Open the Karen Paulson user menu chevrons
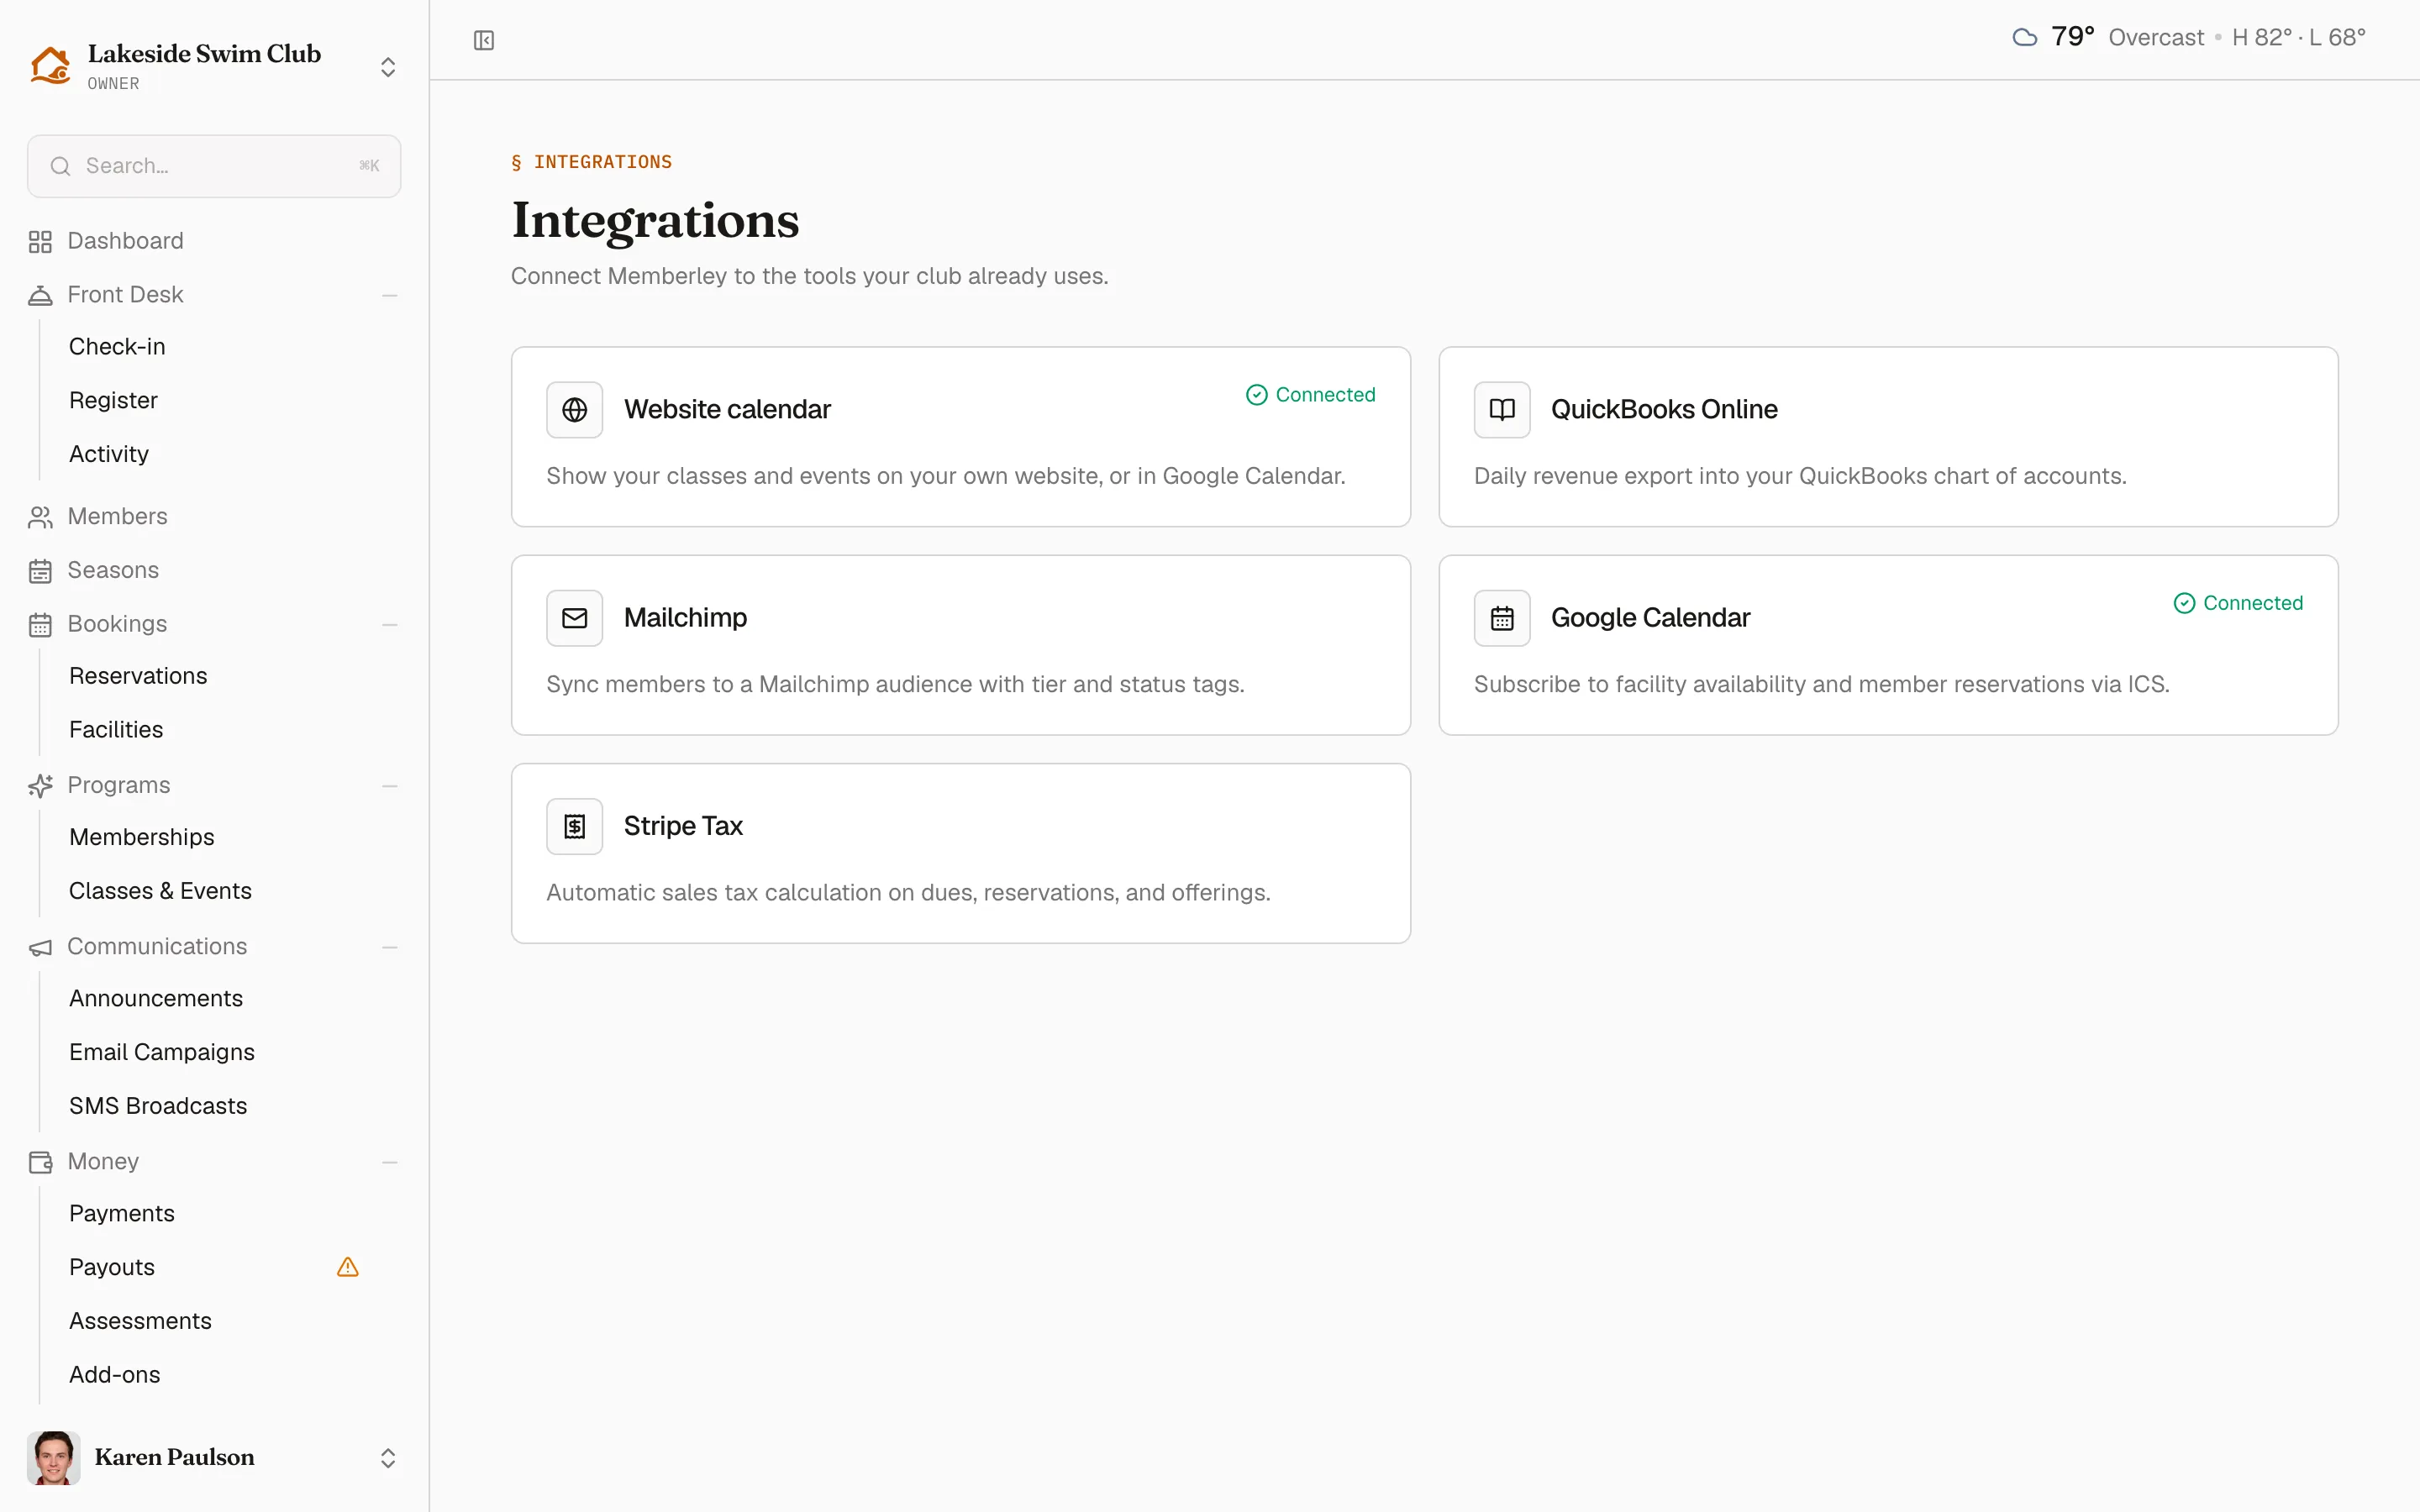Screen dimensions: 2420x1512 point(388,1458)
